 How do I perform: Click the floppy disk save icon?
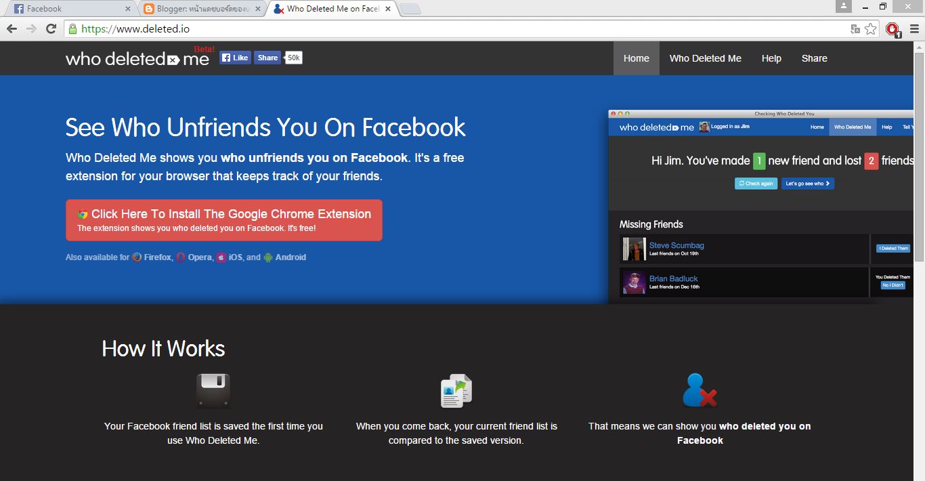[213, 391]
